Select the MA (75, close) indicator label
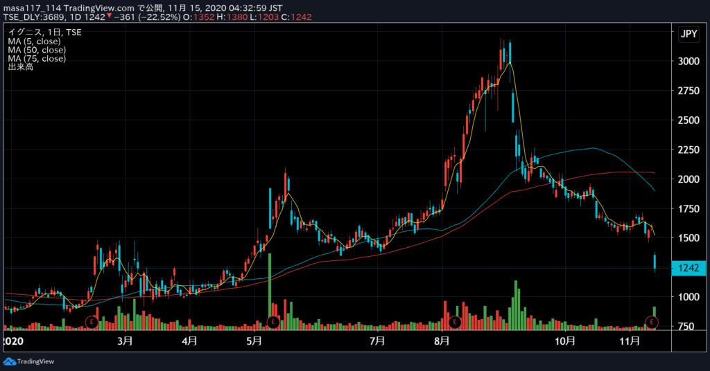 37,58
